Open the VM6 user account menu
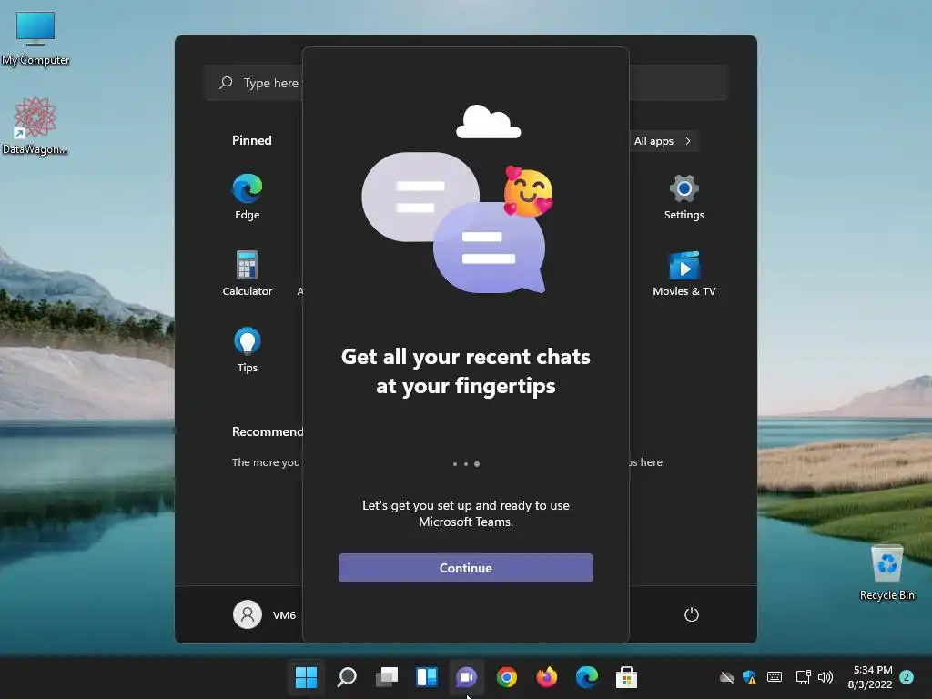 [x=265, y=614]
